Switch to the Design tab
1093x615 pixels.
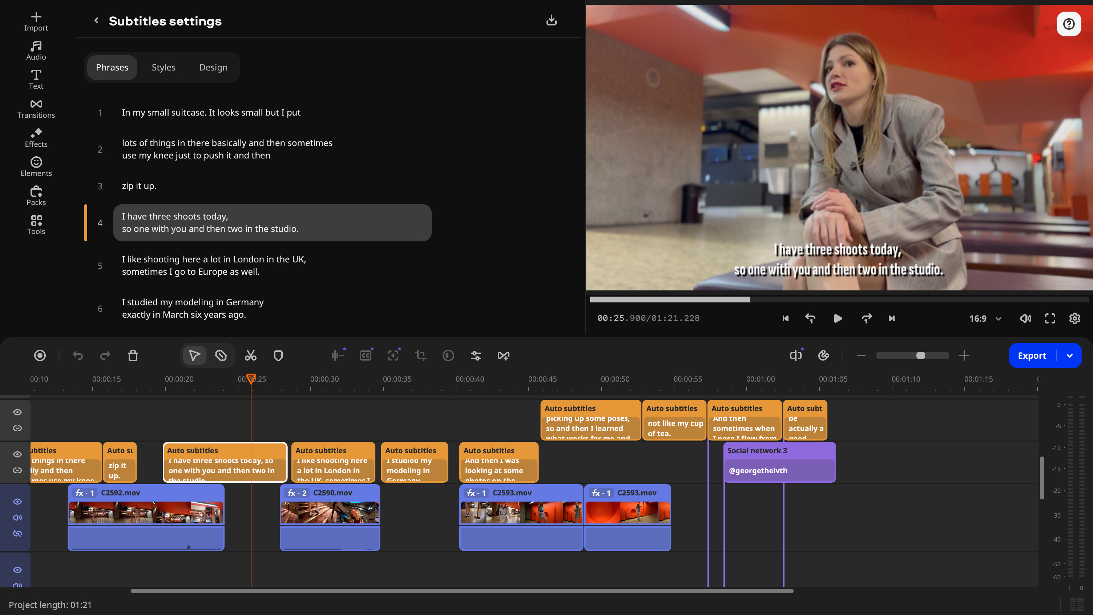click(x=213, y=68)
